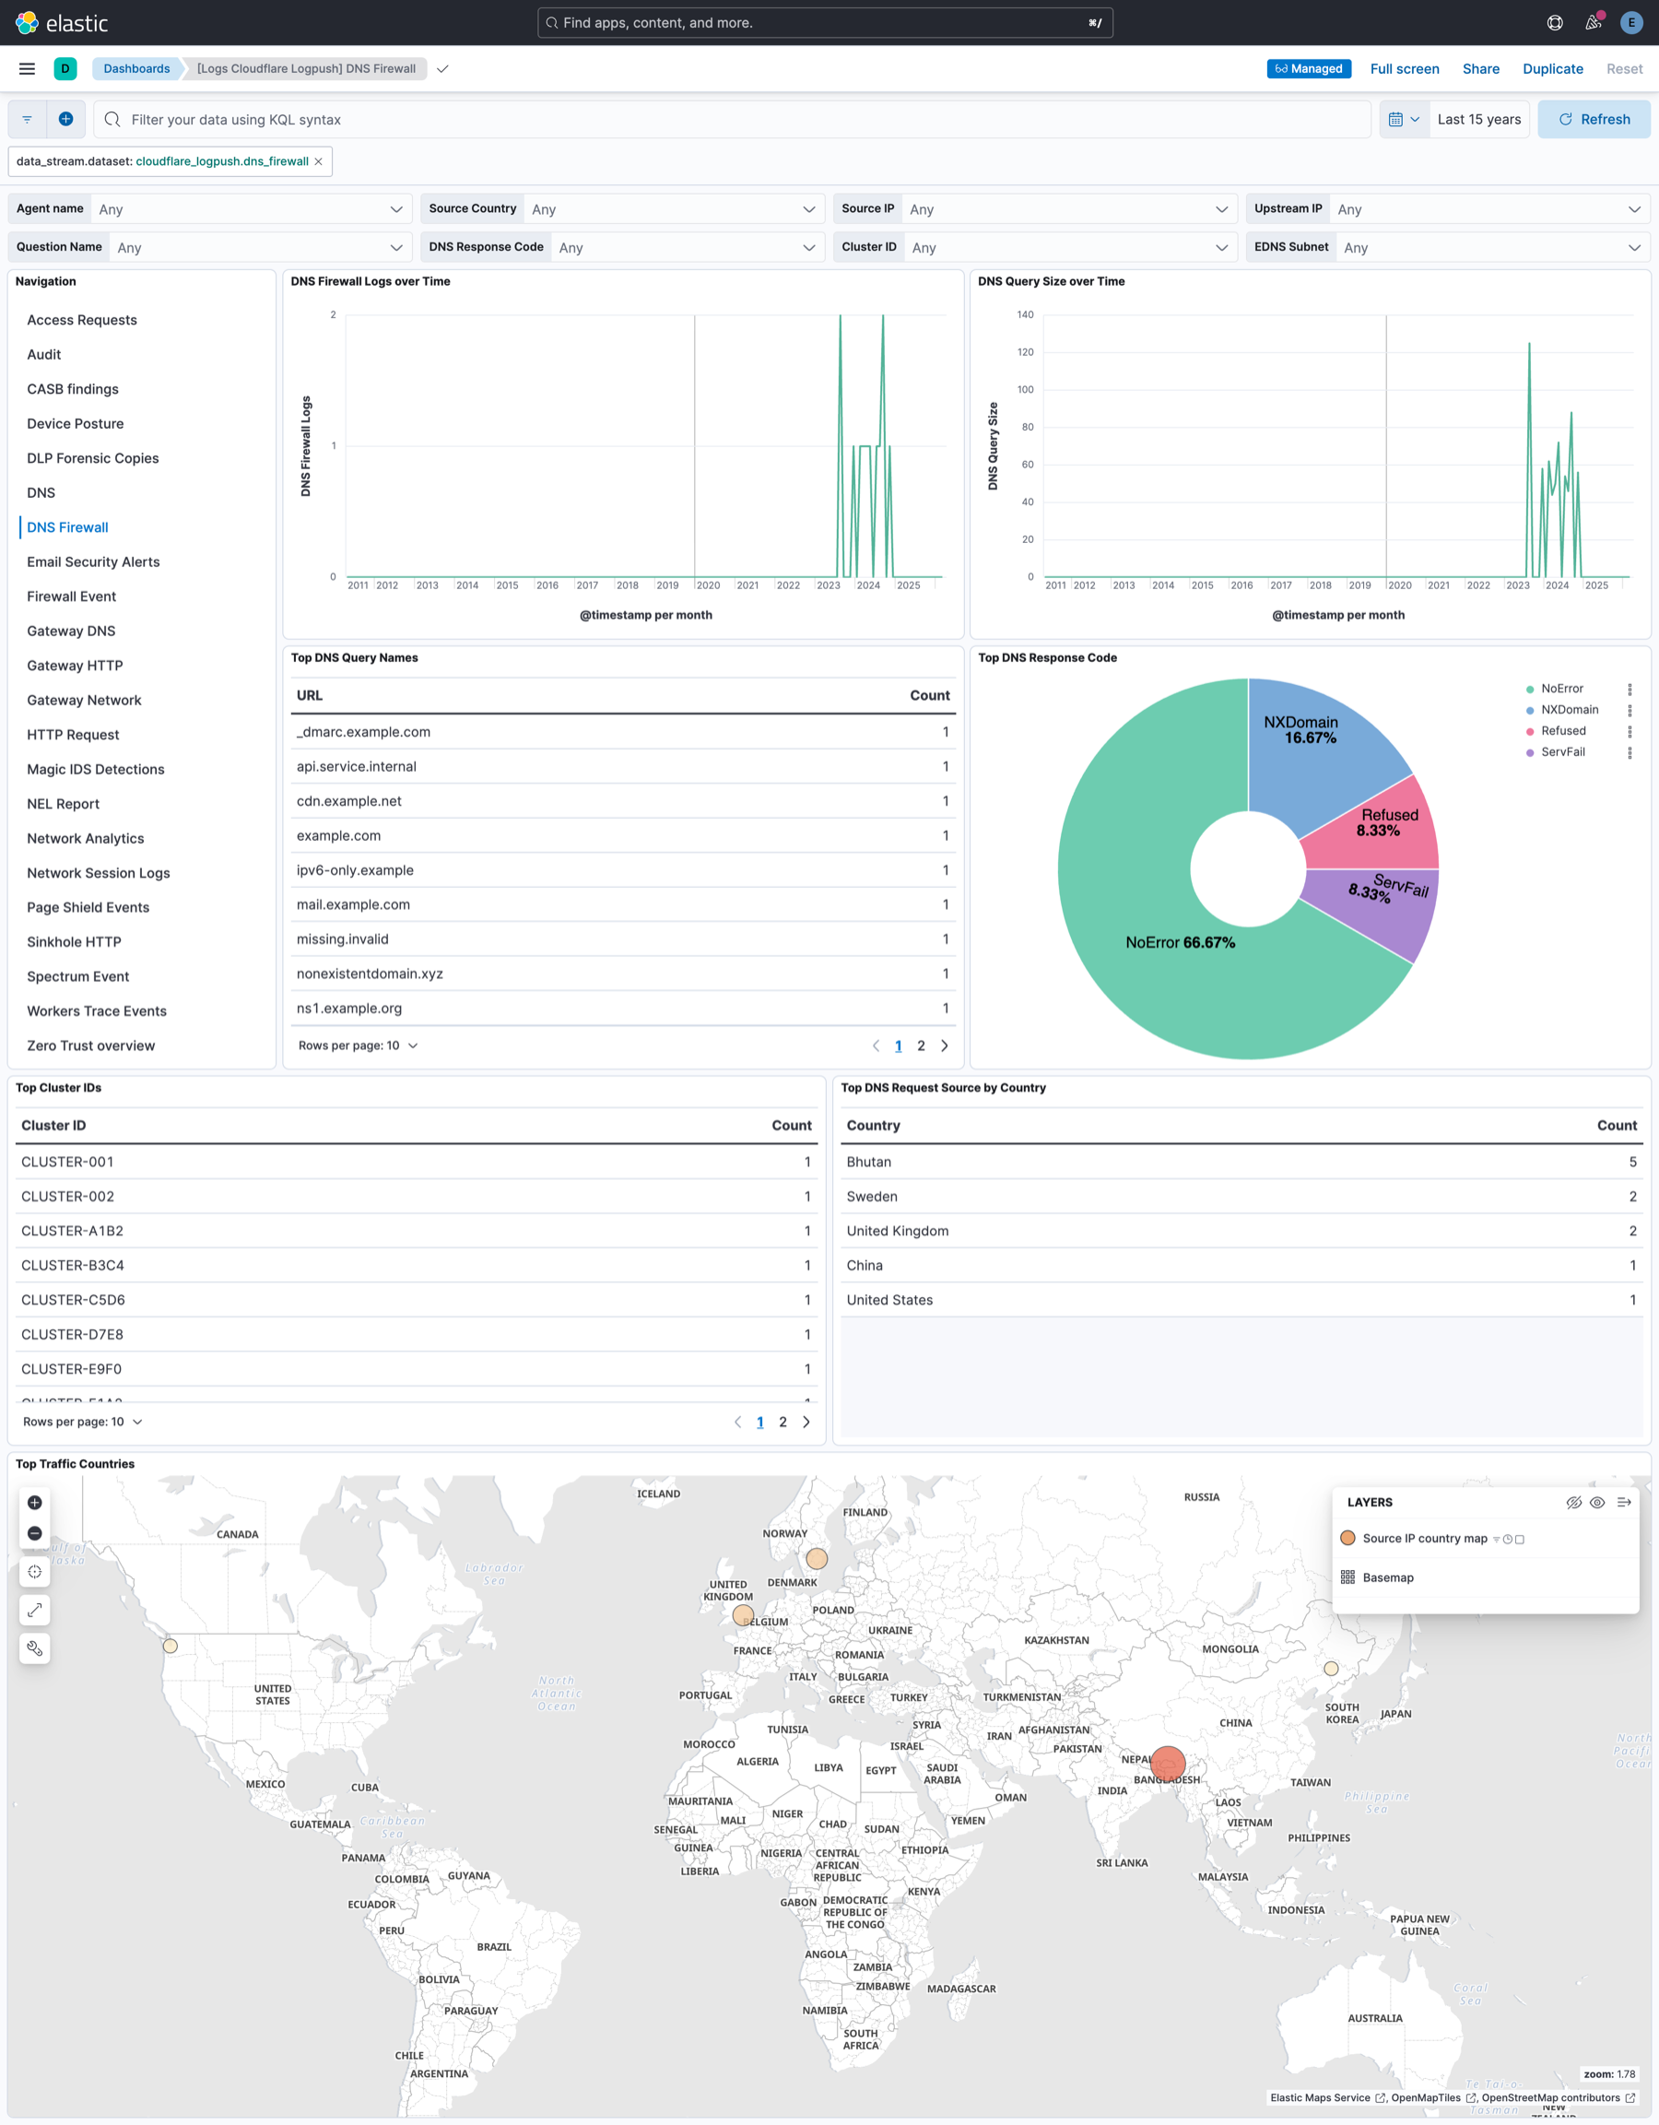Open Gateway DNS navigation item

tap(71, 632)
